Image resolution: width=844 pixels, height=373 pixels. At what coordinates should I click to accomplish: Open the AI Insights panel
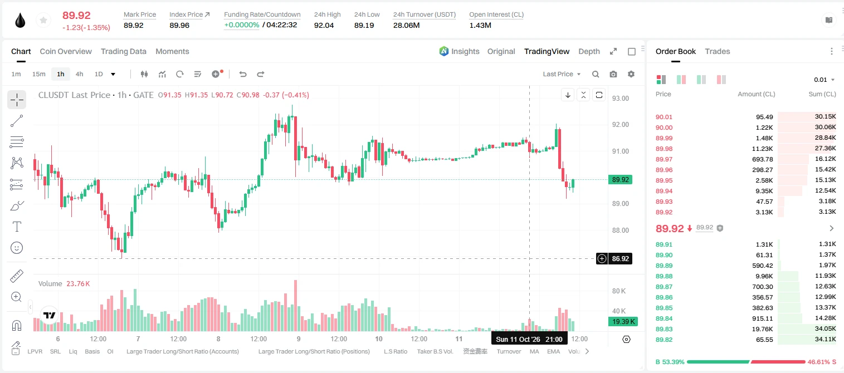click(x=459, y=51)
